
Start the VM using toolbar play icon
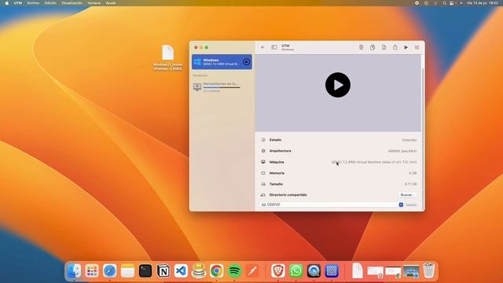tap(406, 47)
